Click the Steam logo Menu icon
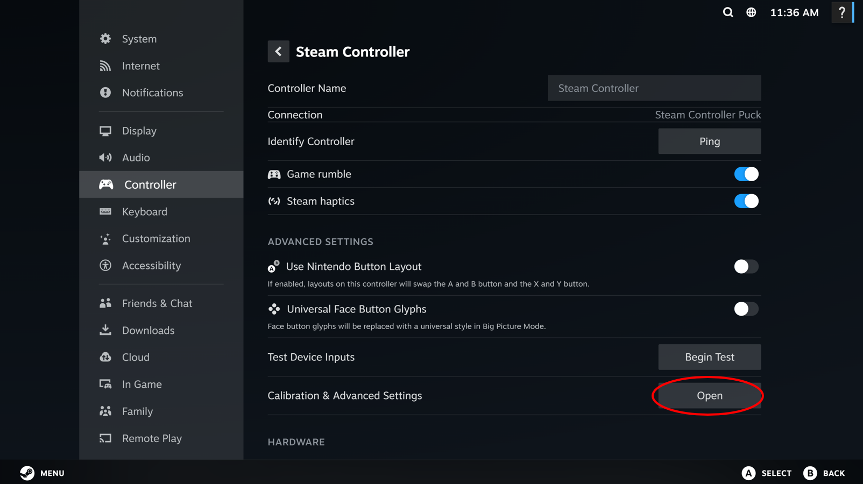This screenshot has width=863, height=484. pos(27,473)
